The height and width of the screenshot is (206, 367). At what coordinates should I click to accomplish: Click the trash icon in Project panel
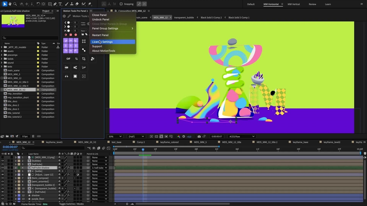pyautogui.click(x=33, y=136)
